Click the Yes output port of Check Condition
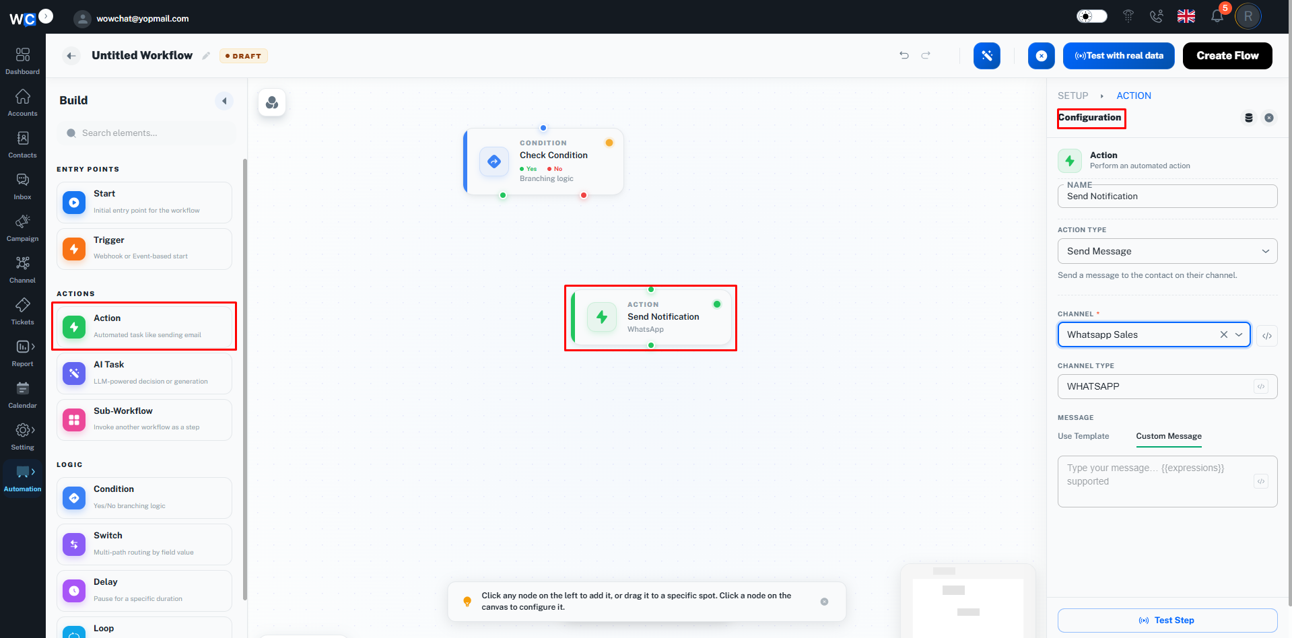Viewport: 1292px width, 638px height. click(503, 195)
